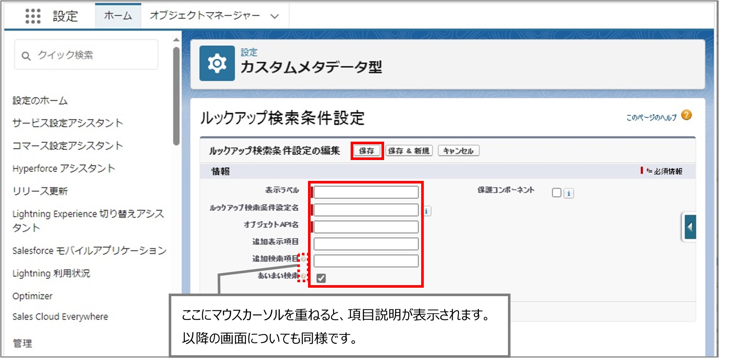This screenshot has width=745, height=360.
Task: Toggle the あいまい検索 checkbox
Action: coord(321,278)
